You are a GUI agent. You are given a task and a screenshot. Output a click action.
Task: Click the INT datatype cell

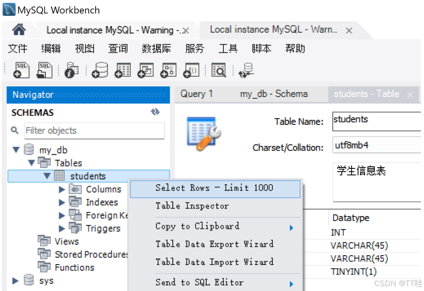pyautogui.click(x=338, y=232)
